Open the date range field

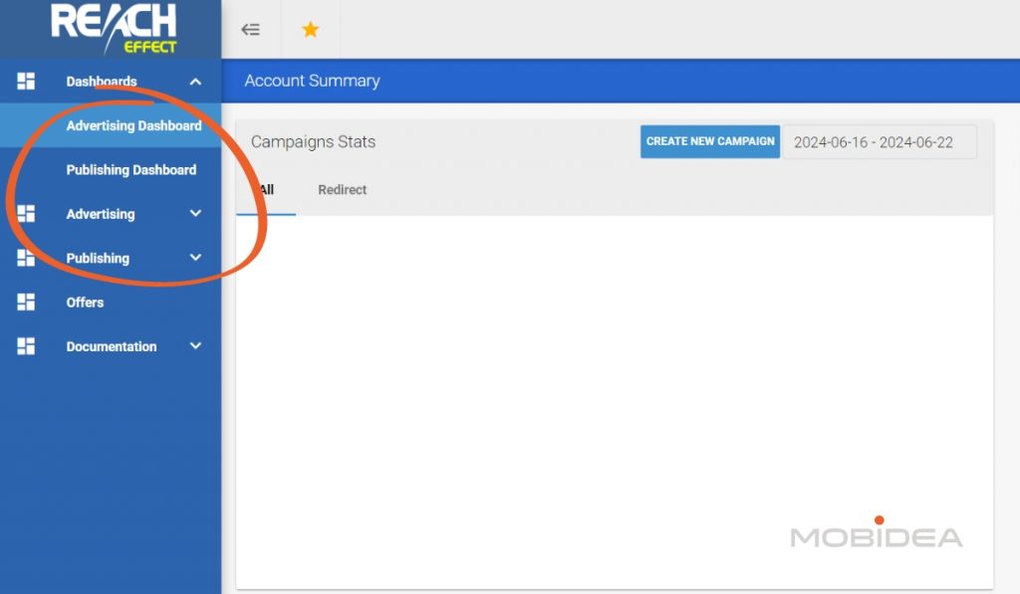tap(879, 142)
